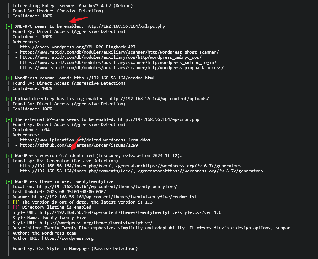The height and width of the screenshot is (259, 318).
Task: Open the xmlrpc.php URL
Action: tap(126, 26)
